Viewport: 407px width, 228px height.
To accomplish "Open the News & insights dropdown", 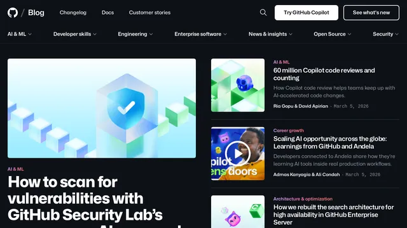I will [x=270, y=34].
